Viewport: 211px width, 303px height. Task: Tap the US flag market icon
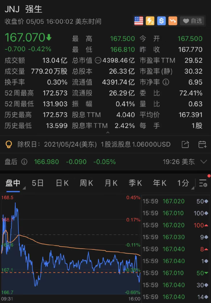click(x=139, y=21)
